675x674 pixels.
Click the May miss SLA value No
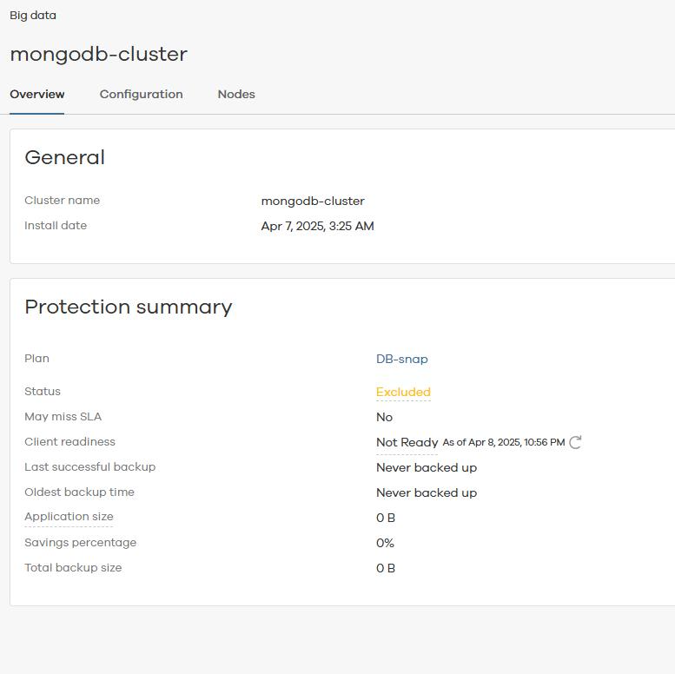[385, 417]
